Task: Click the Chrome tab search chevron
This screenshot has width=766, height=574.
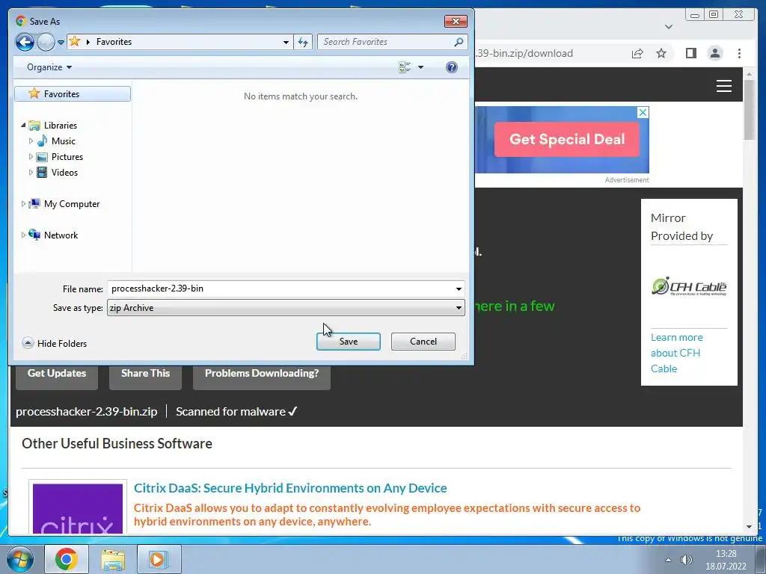Action: coord(669,27)
